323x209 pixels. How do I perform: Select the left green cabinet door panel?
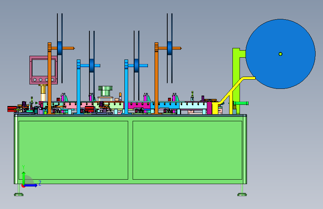[x=73, y=150]
